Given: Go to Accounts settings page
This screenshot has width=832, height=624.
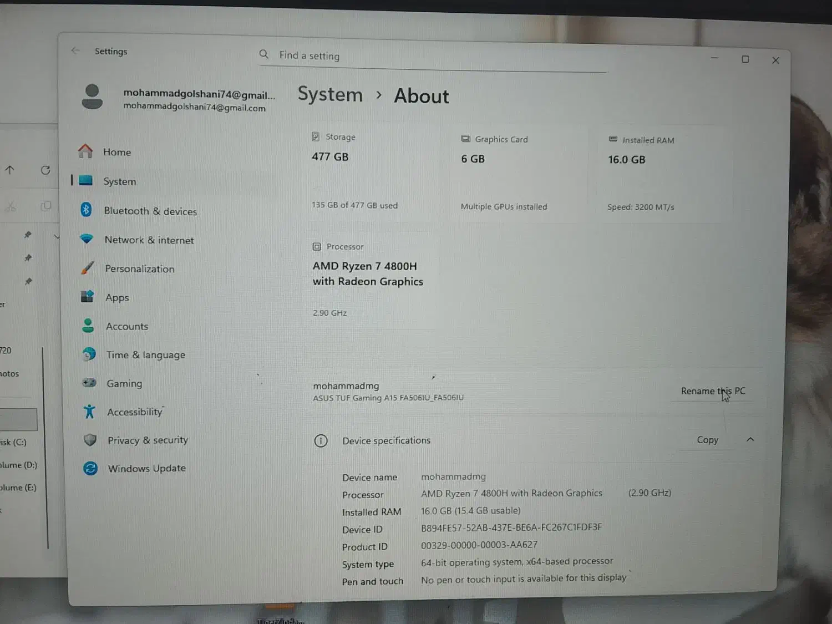Looking at the screenshot, I should (127, 326).
